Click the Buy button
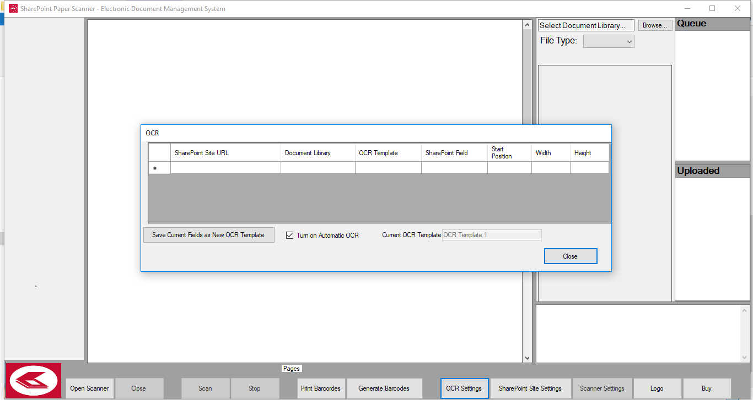This screenshot has height=400, width=753. pos(707,388)
